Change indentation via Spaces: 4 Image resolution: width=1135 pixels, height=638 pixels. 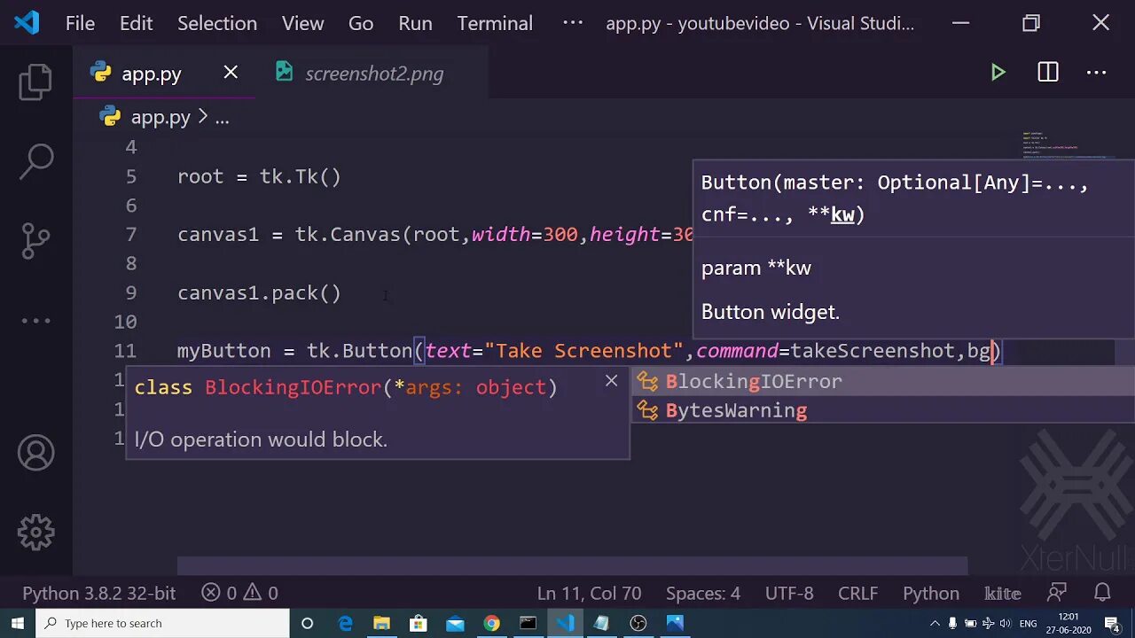703,593
